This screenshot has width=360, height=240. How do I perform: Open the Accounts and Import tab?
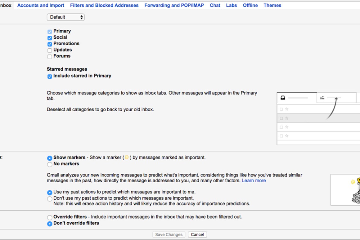pyautogui.click(x=41, y=5)
